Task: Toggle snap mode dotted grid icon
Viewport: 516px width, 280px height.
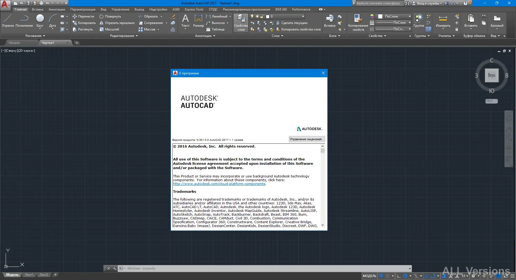Action: (387, 276)
